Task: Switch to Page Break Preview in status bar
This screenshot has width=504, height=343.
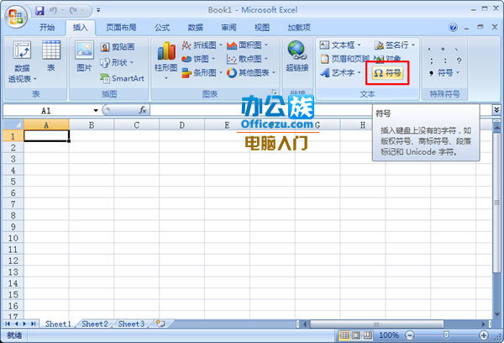Action: click(367, 335)
